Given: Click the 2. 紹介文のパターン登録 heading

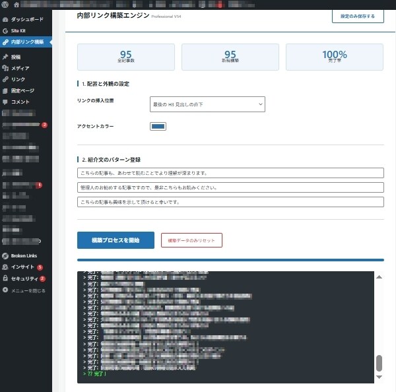Looking at the screenshot, I should 111,160.
